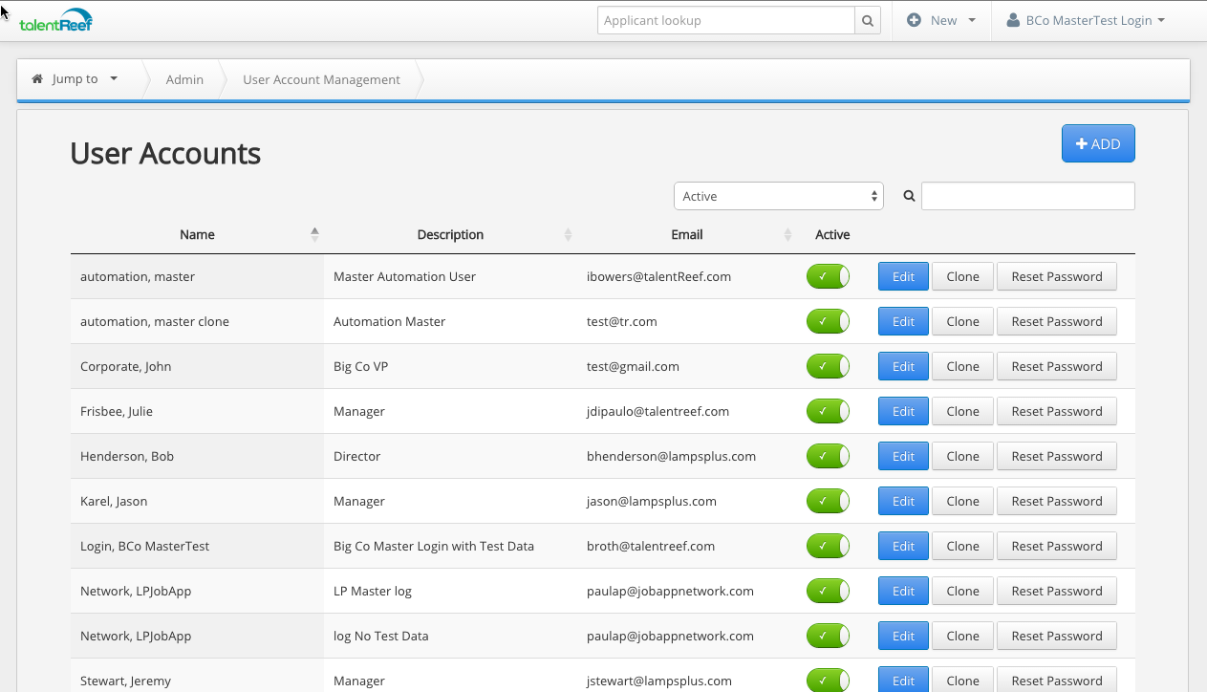Click inside the user accounts search field
The width and height of the screenshot is (1207, 692).
click(x=1027, y=195)
